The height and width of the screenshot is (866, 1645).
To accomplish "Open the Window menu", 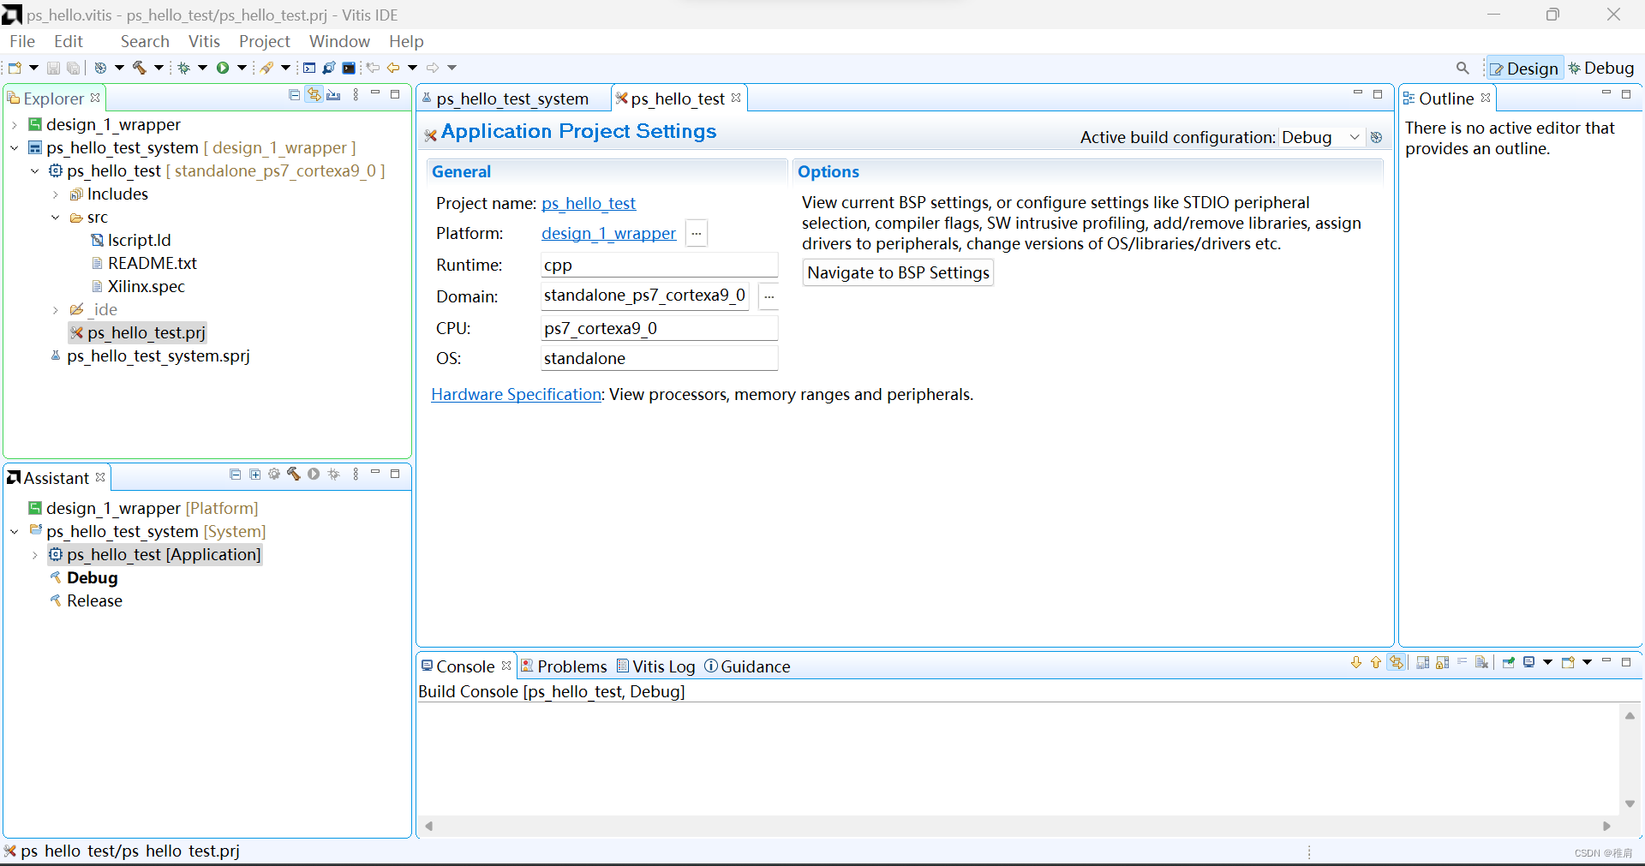I will tap(339, 41).
